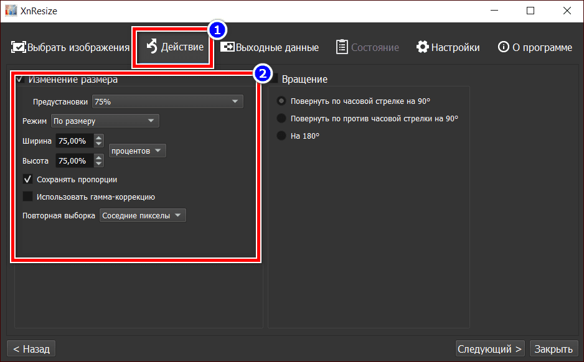The width and height of the screenshot is (584, 362).
Task: Toggle the Изменение размера checkbox
Action: [21, 80]
